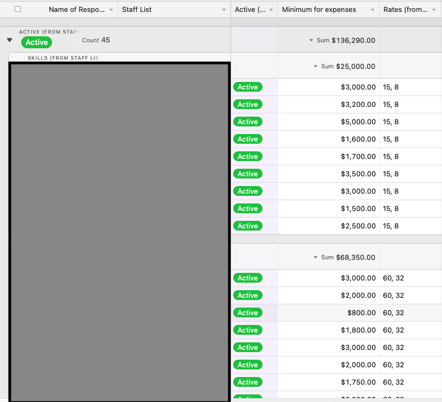Tick the select-all checkbox in header
The height and width of the screenshot is (402, 442).
click(x=17, y=9)
